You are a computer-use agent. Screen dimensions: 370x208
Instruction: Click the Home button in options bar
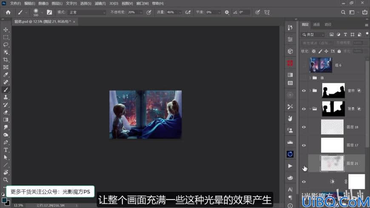(8, 12)
